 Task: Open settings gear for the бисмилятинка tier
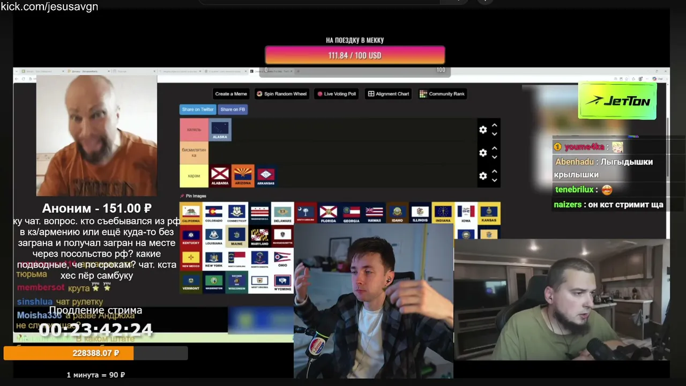483,153
